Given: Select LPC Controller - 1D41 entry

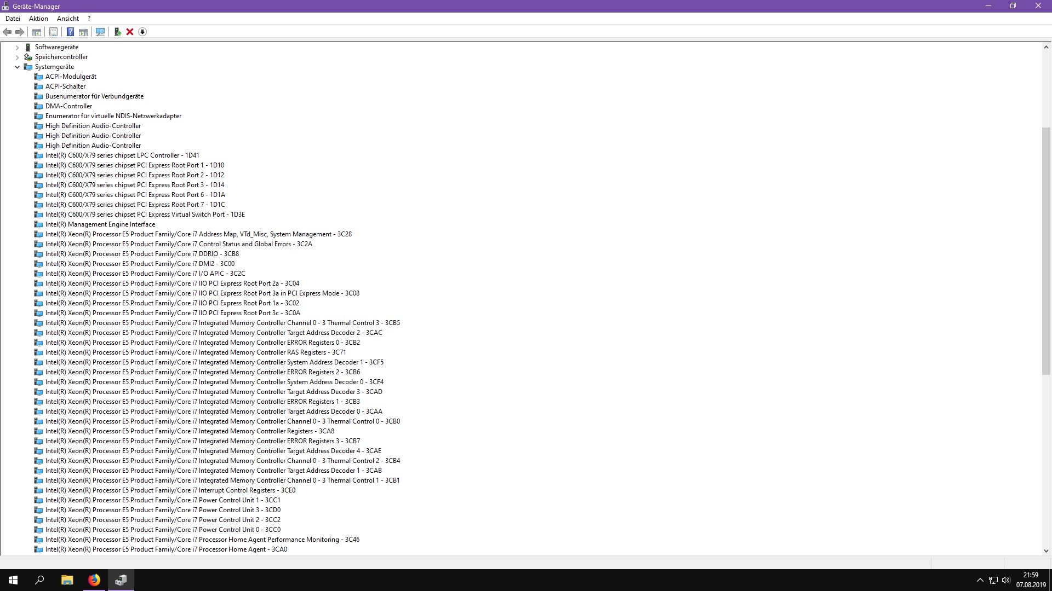Looking at the screenshot, I should point(122,155).
